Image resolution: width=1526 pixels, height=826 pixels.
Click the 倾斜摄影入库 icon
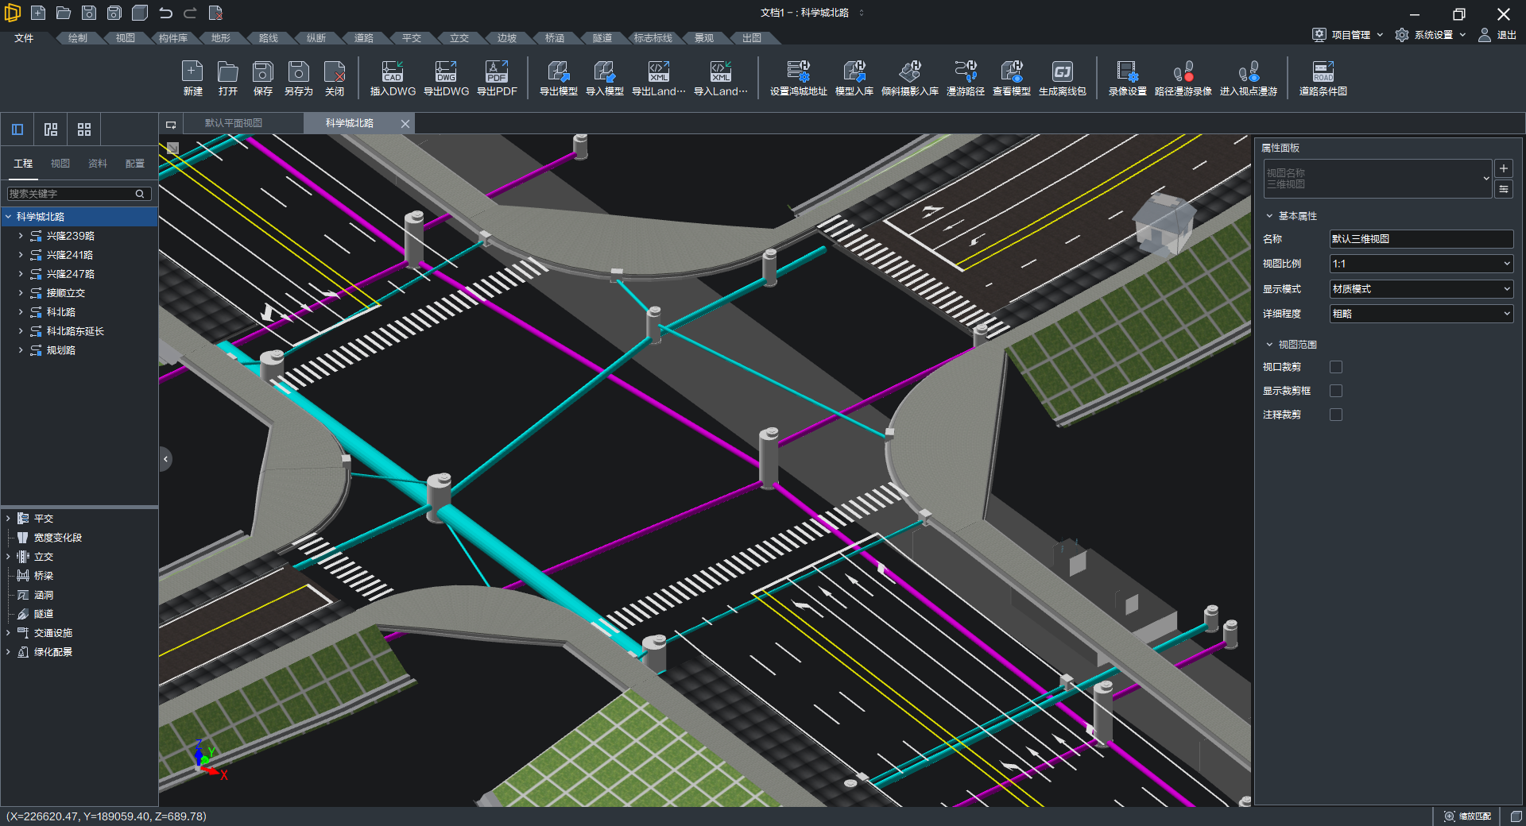point(909,78)
